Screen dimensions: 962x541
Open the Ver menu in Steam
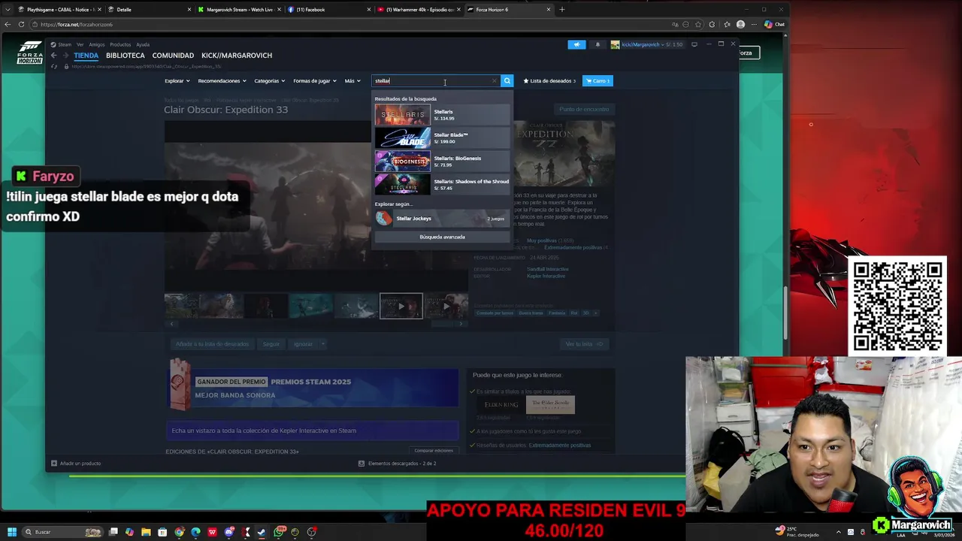click(80, 44)
